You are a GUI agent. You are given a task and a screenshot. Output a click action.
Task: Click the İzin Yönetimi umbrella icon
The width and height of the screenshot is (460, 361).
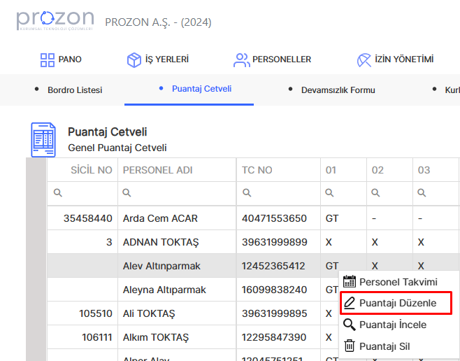click(364, 59)
